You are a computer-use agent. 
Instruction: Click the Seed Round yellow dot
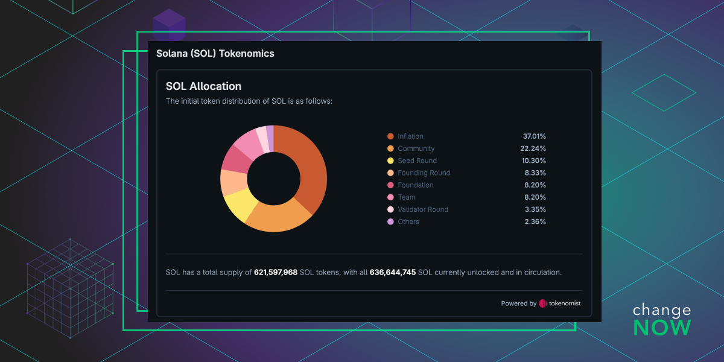coord(390,160)
